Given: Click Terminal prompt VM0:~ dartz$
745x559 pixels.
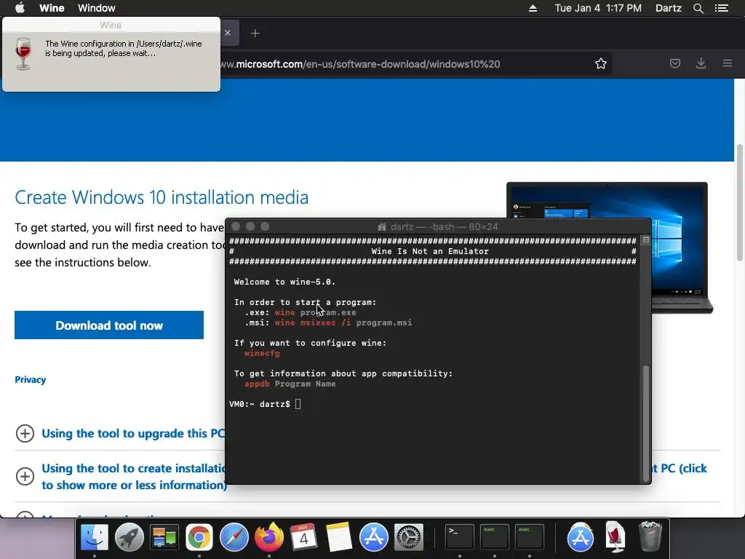Looking at the screenshot, I should point(260,404).
